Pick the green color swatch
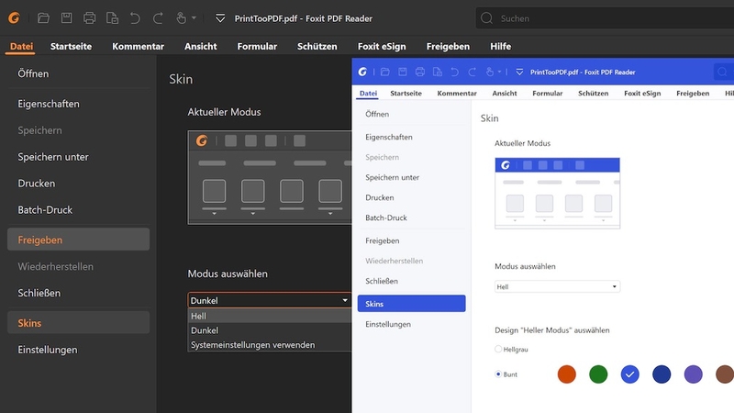 tap(598, 374)
